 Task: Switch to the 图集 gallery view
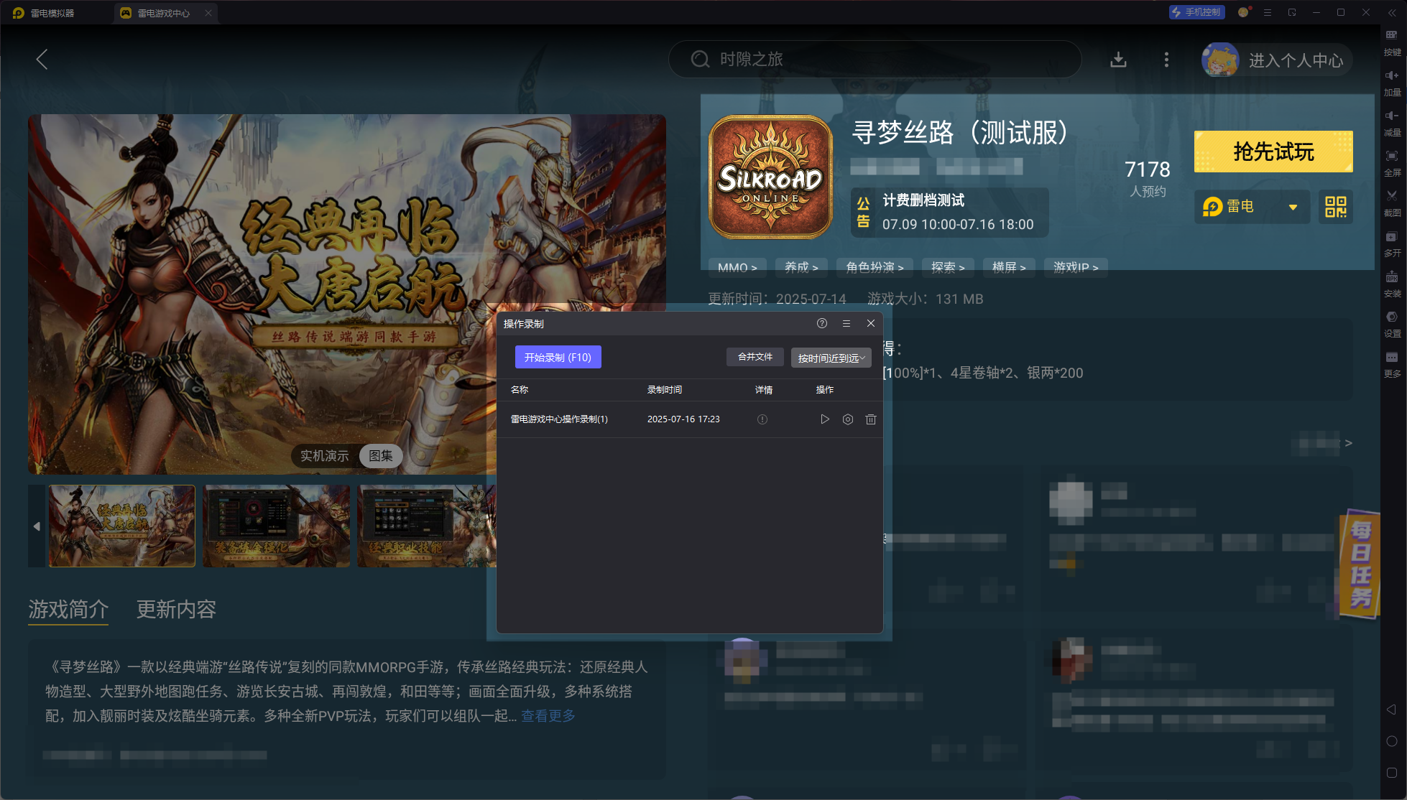click(381, 456)
